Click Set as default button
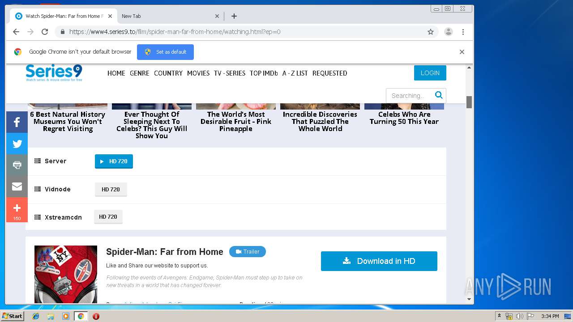The height and width of the screenshot is (322, 573). point(165,52)
